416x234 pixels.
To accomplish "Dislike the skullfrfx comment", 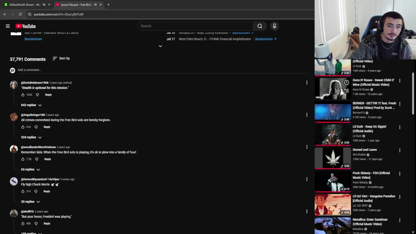I will tap(36, 223).
